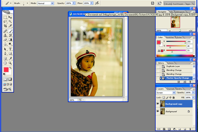198x132 pixels.
Task: Select the Type tool
Action: [10, 49]
